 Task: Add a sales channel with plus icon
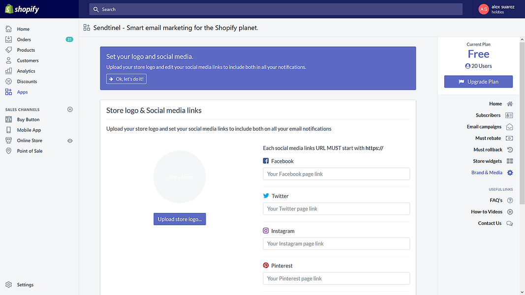point(70,109)
